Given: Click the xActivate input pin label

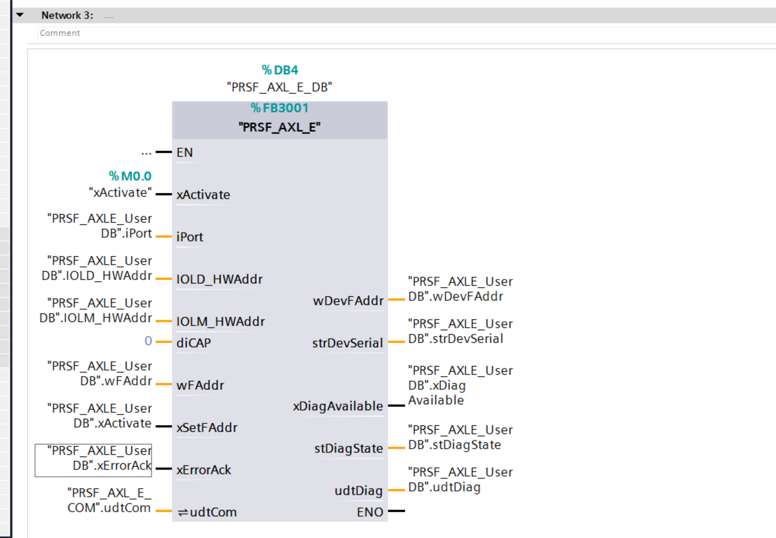Looking at the screenshot, I should point(203,195).
